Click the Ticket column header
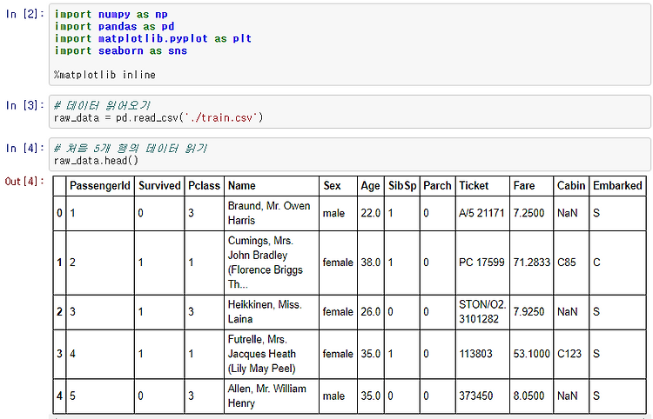The image size is (653, 419). [482, 185]
